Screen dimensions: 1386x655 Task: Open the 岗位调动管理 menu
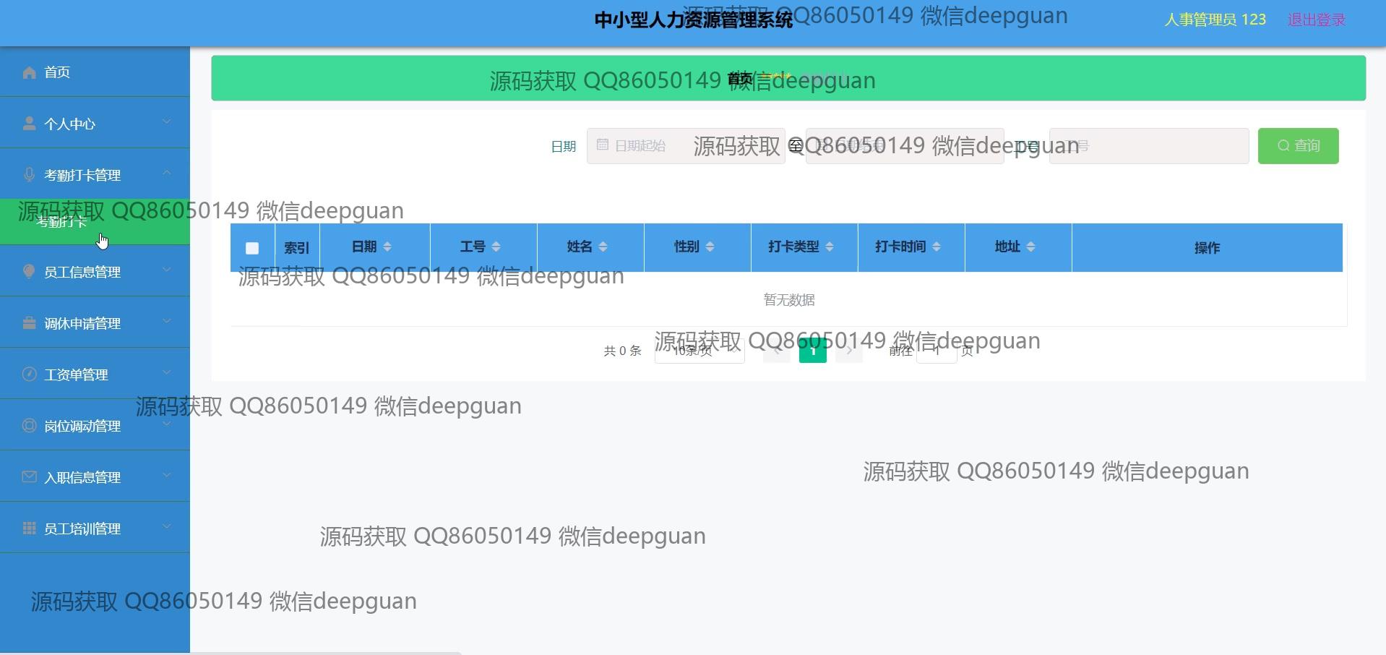point(82,426)
